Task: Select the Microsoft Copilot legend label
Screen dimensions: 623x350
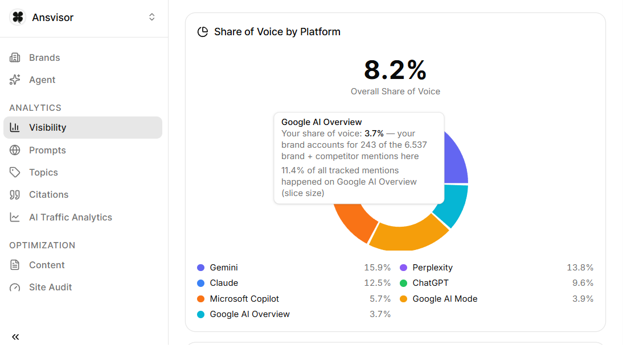Action: tap(244, 299)
